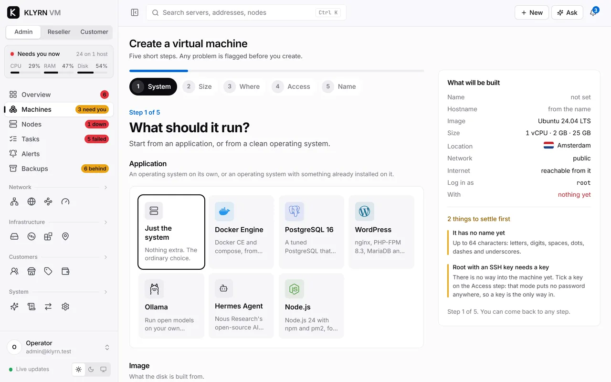Screen dimensions: 611x382
Task: Open the sparkle icon under System
Action: (x=14, y=307)
